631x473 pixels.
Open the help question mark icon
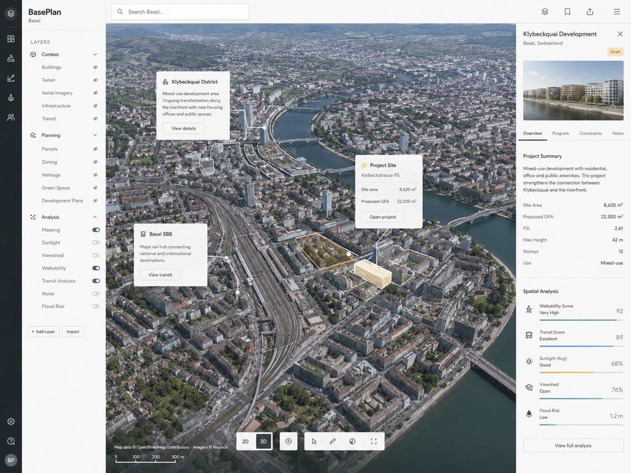(11, 441)
